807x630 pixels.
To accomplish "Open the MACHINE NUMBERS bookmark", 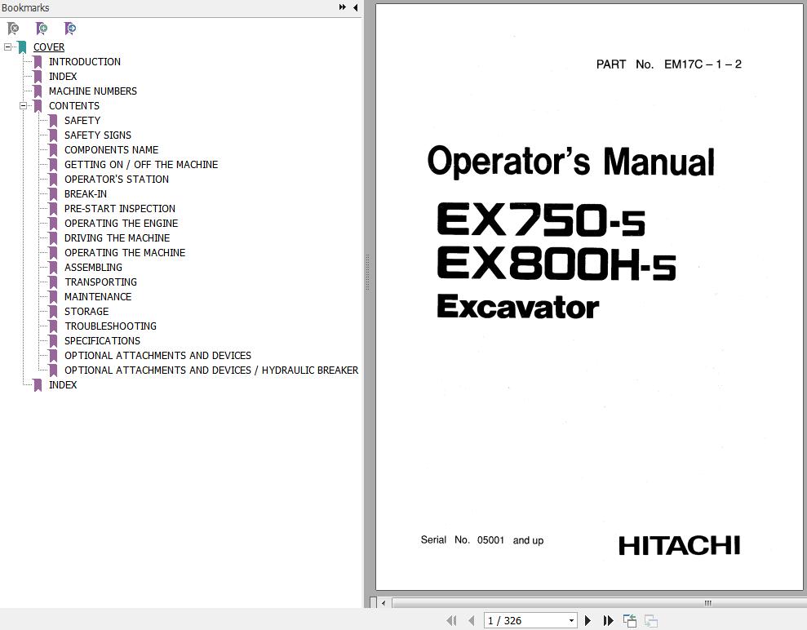I will [x=93, y=91].
